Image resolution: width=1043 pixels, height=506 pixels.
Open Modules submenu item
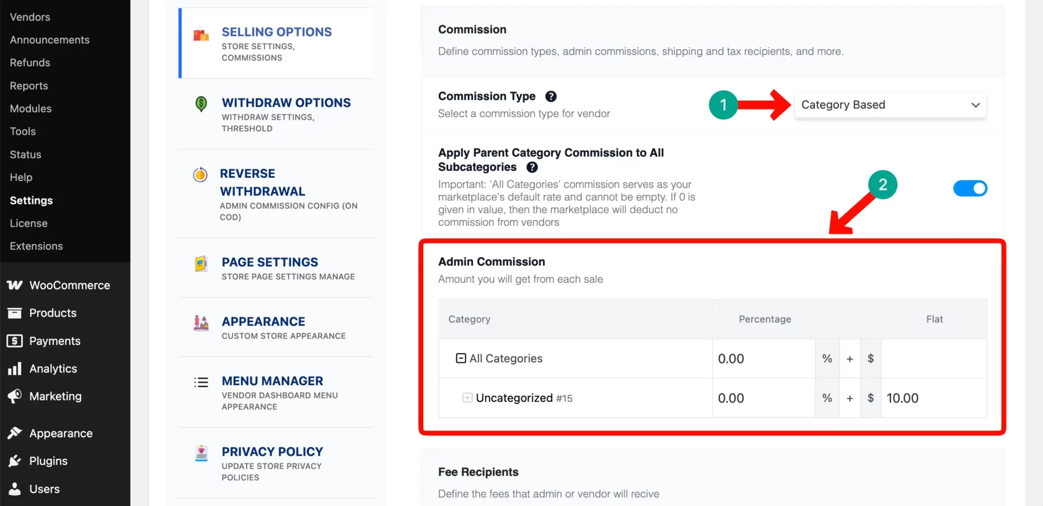[30, 108]
